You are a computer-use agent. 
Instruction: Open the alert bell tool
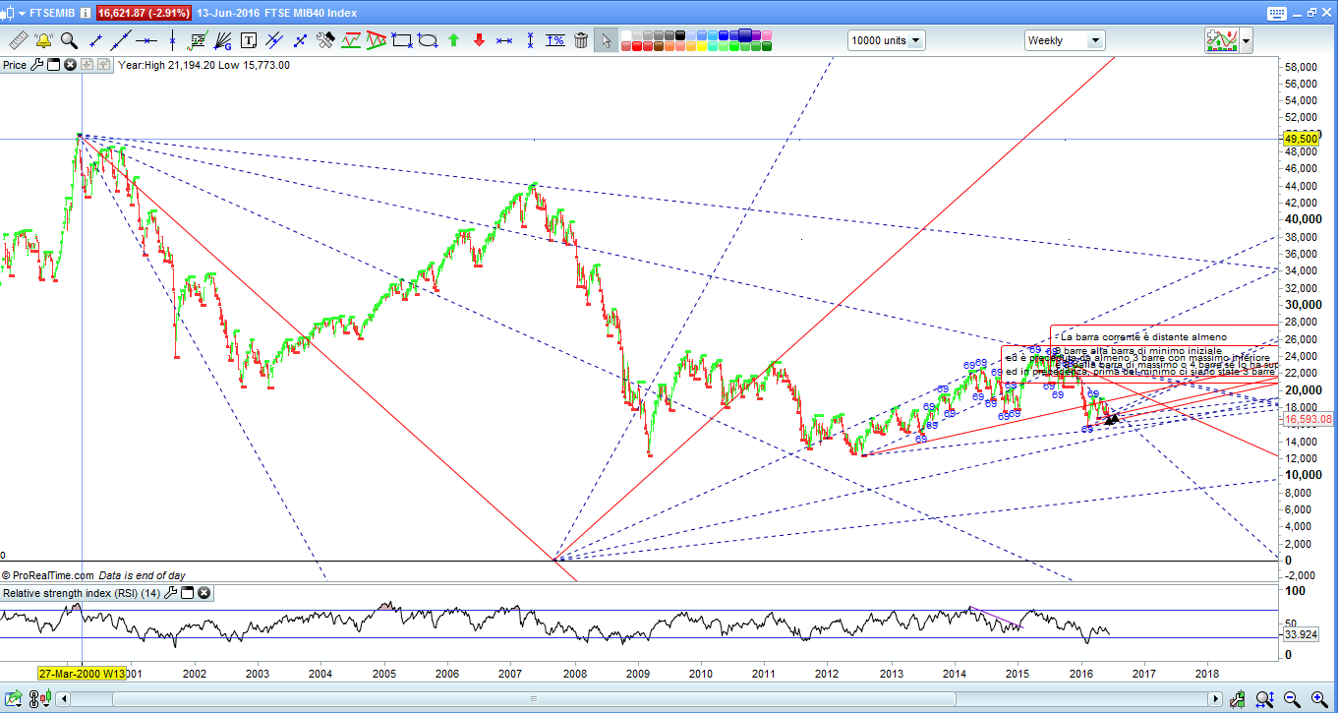pos(44,40)
